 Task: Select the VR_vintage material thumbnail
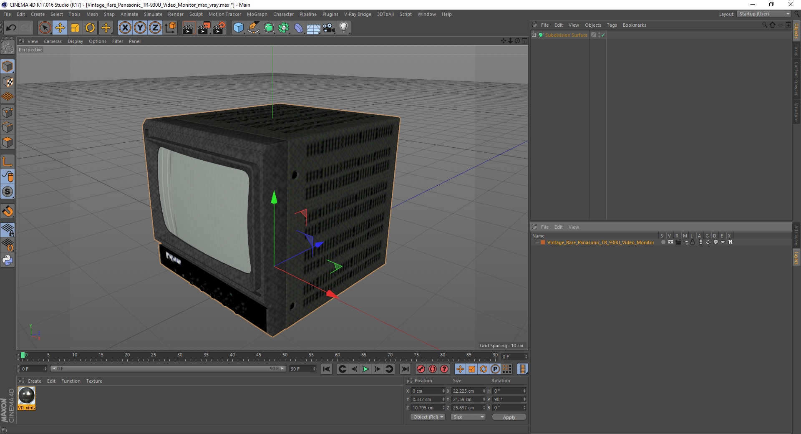(26, 398)
